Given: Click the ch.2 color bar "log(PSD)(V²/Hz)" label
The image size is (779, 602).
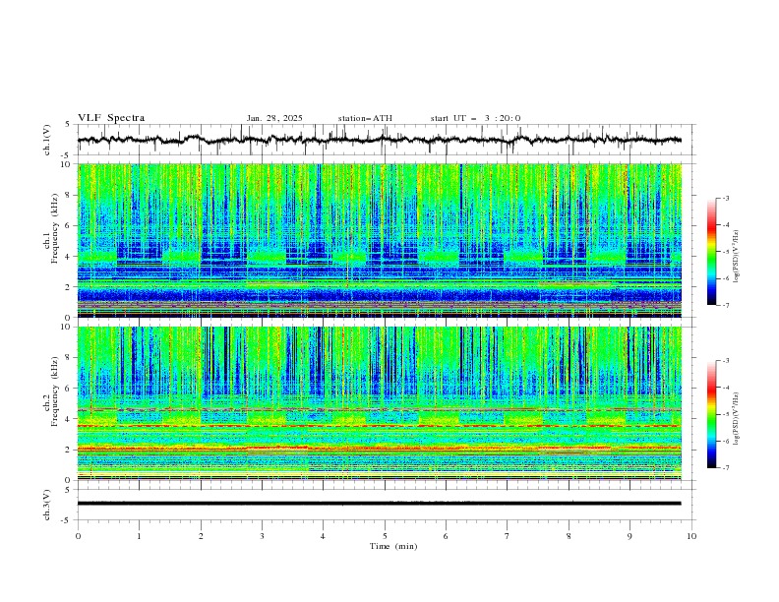Looking at the screenshot, I should click(737, 418).
